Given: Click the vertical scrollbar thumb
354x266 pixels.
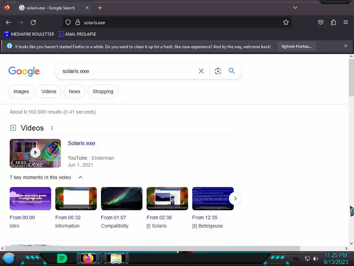Looking at the screenshot, I should [x=351, y=78].
